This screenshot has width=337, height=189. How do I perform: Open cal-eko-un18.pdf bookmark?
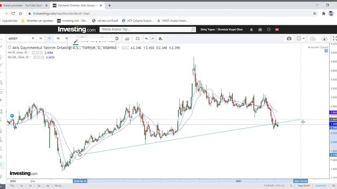click(105, 21)
